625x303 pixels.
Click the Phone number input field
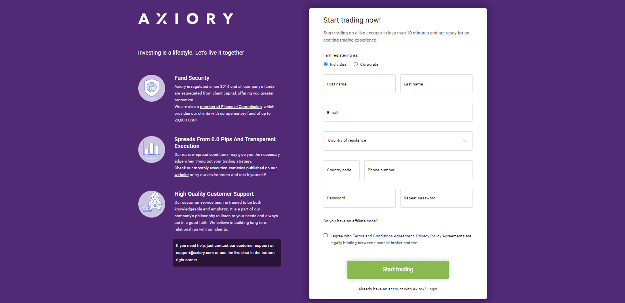[x=418, y=169]
